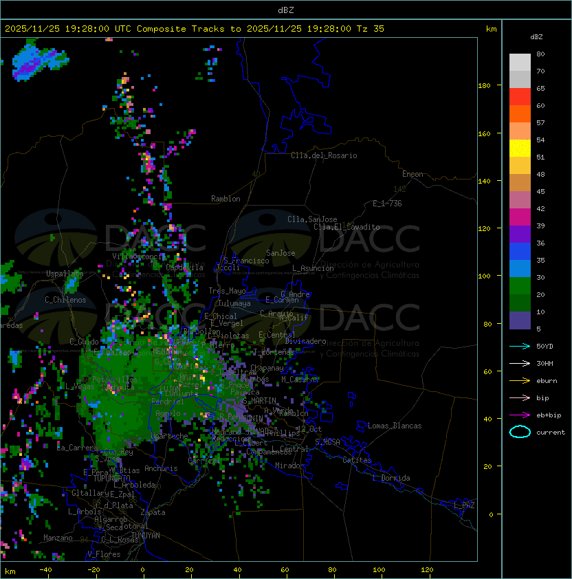Pick the bright green 20-30 dBZ swatch
This screenshot has height=579, width=572.
click(x=520, y=286)
